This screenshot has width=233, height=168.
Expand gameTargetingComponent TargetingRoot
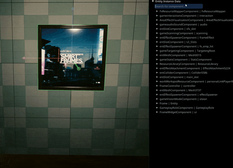click(157, 51)
